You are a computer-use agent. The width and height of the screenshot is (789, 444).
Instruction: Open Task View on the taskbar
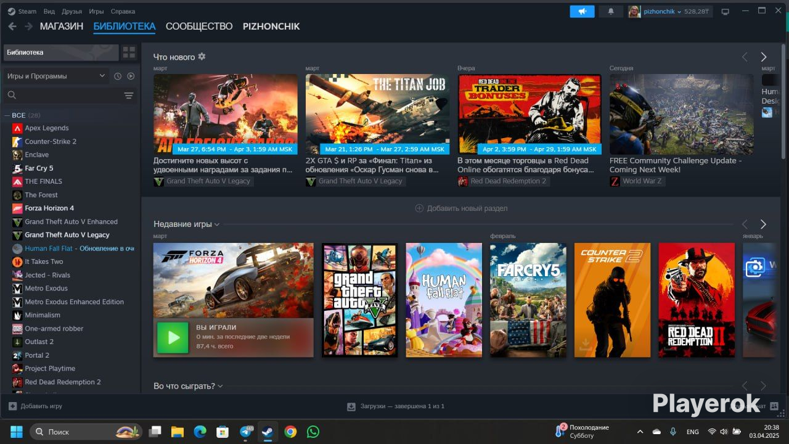pyautogui.click(x=155, y=432)
